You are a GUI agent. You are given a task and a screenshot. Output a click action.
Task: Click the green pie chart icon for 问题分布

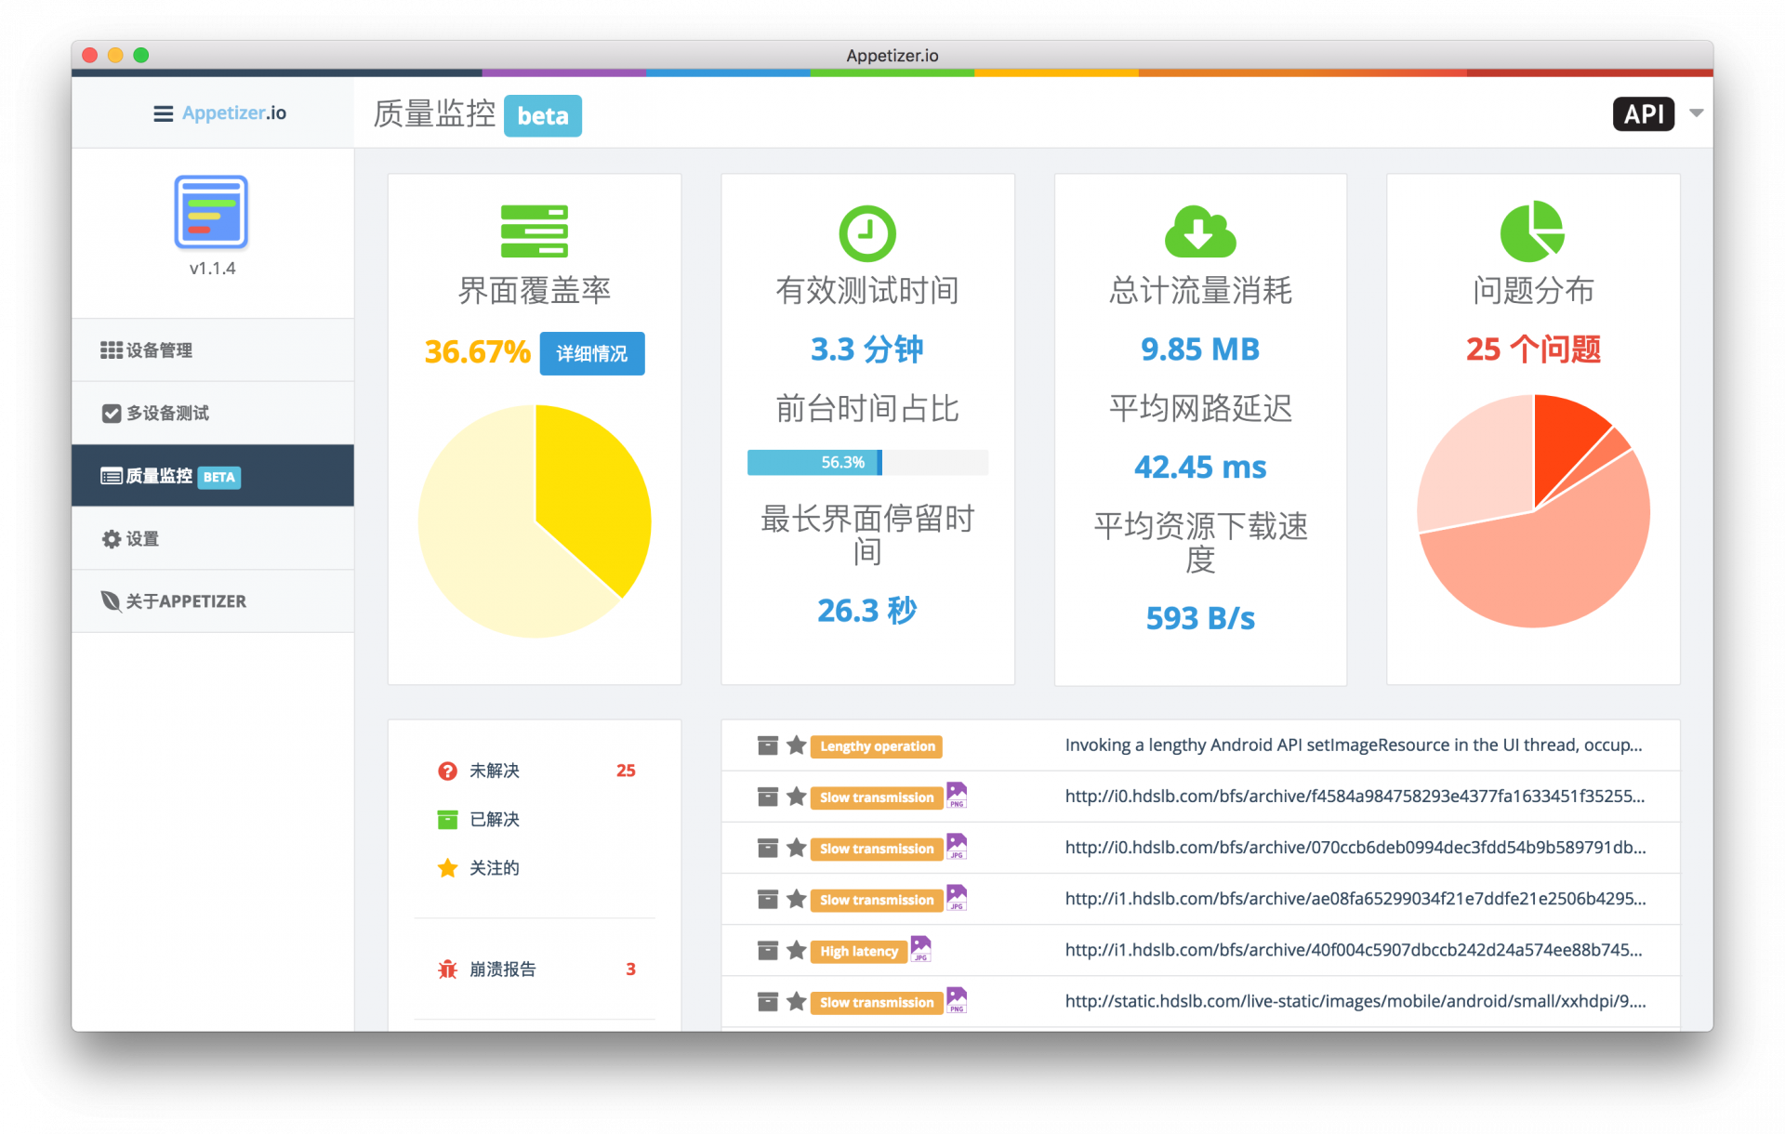pyautogui.click(x=1533, y=231)
